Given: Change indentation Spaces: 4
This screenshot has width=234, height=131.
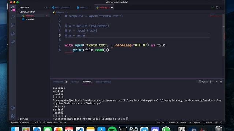Looking at the screenshot, I should coord(173,122).
